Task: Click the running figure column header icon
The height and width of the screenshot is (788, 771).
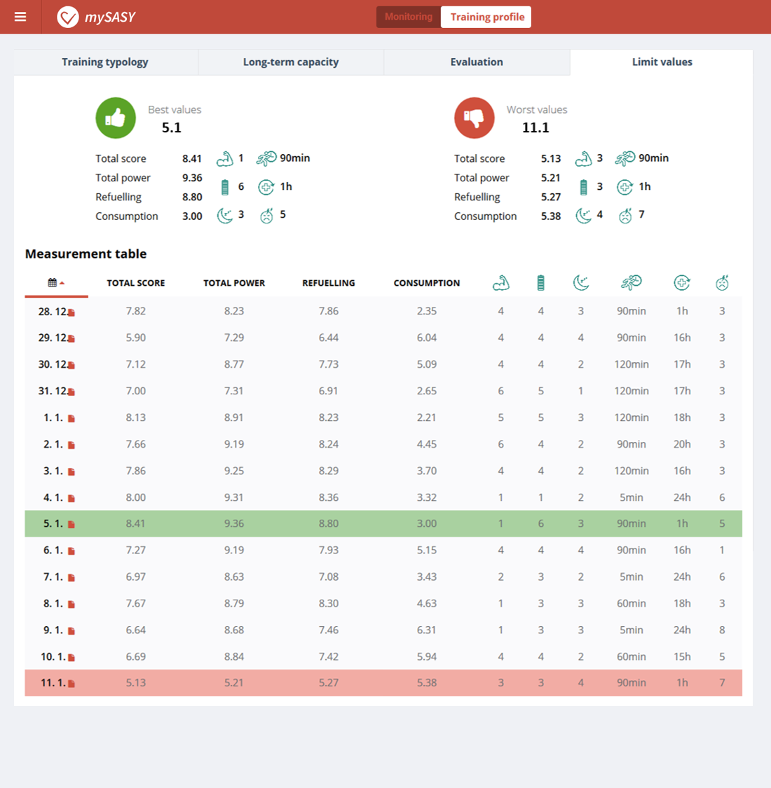Action: [631, 283]
